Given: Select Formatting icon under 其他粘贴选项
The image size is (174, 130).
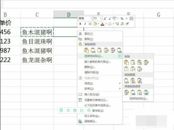Looking at the screenshot, I should pos(126,92).
